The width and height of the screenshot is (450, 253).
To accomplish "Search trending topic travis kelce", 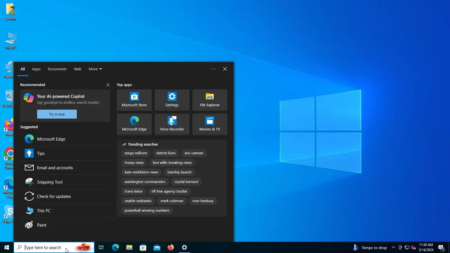I will [134, 191].
